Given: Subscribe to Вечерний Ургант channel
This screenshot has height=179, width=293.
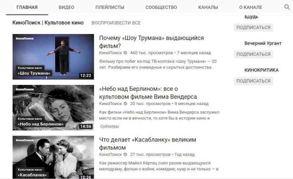Looking at the screenshot, I should [x=253, y=54].
